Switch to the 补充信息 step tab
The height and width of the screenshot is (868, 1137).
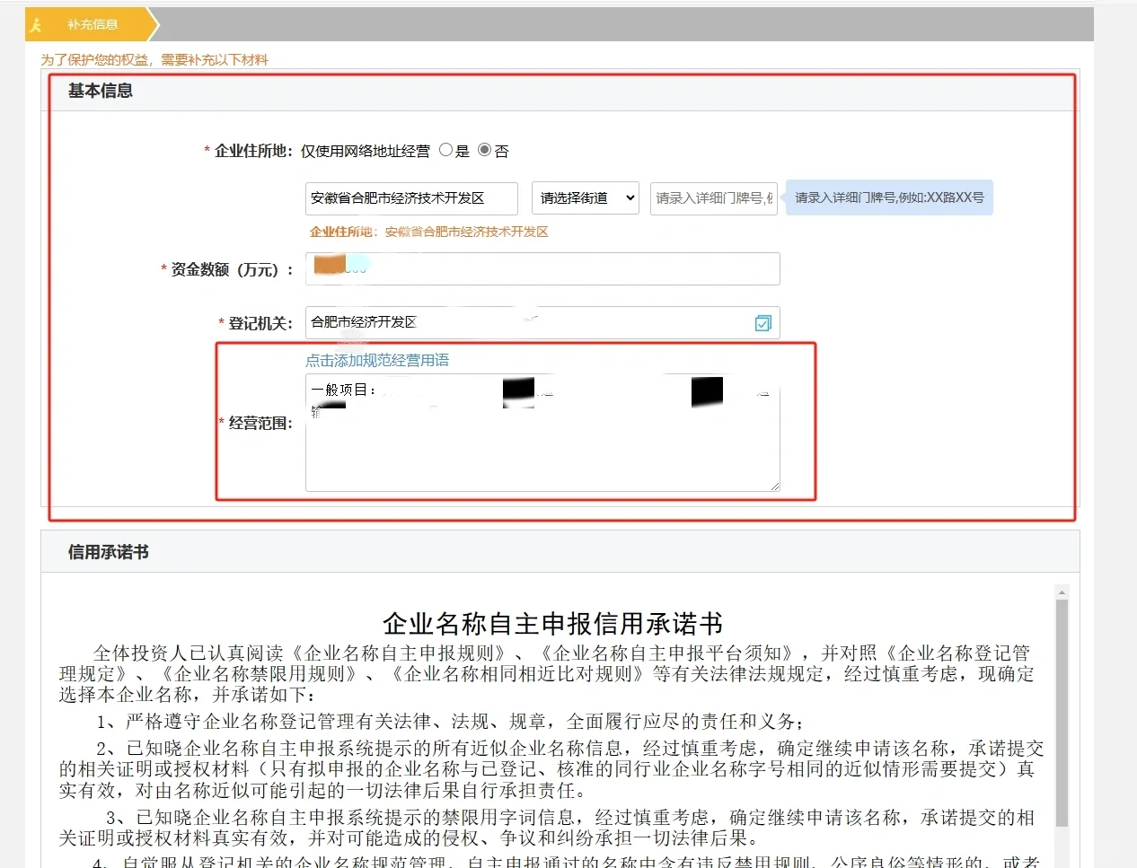pyautogui.click(x=93, y=25)
